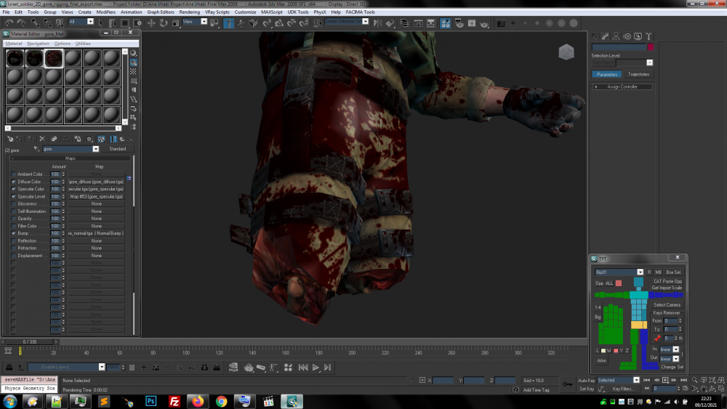This screenshot has width=727, height=409.
Task: Open the gore material name dropdown
Action: pyautogui.click(x=95, y=149)
